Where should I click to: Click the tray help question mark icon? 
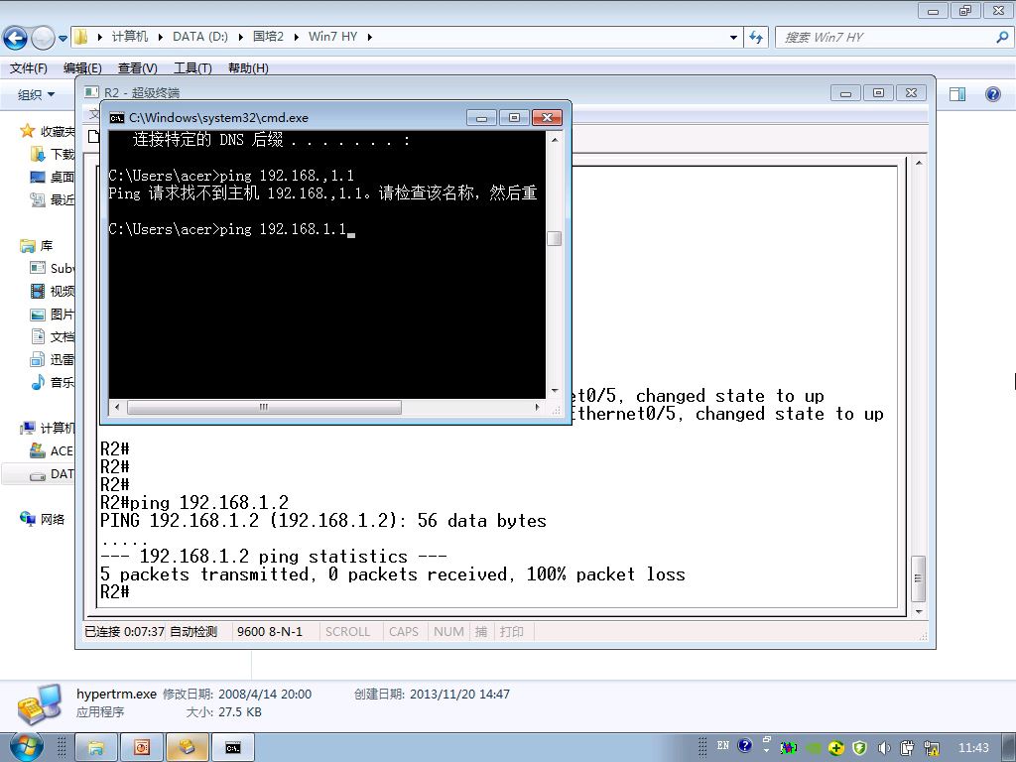[x=745, y=746]
